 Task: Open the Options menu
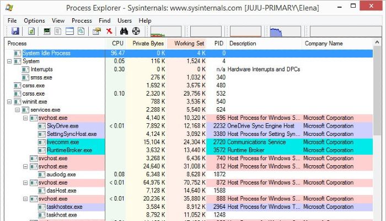(x=34, y=21)
